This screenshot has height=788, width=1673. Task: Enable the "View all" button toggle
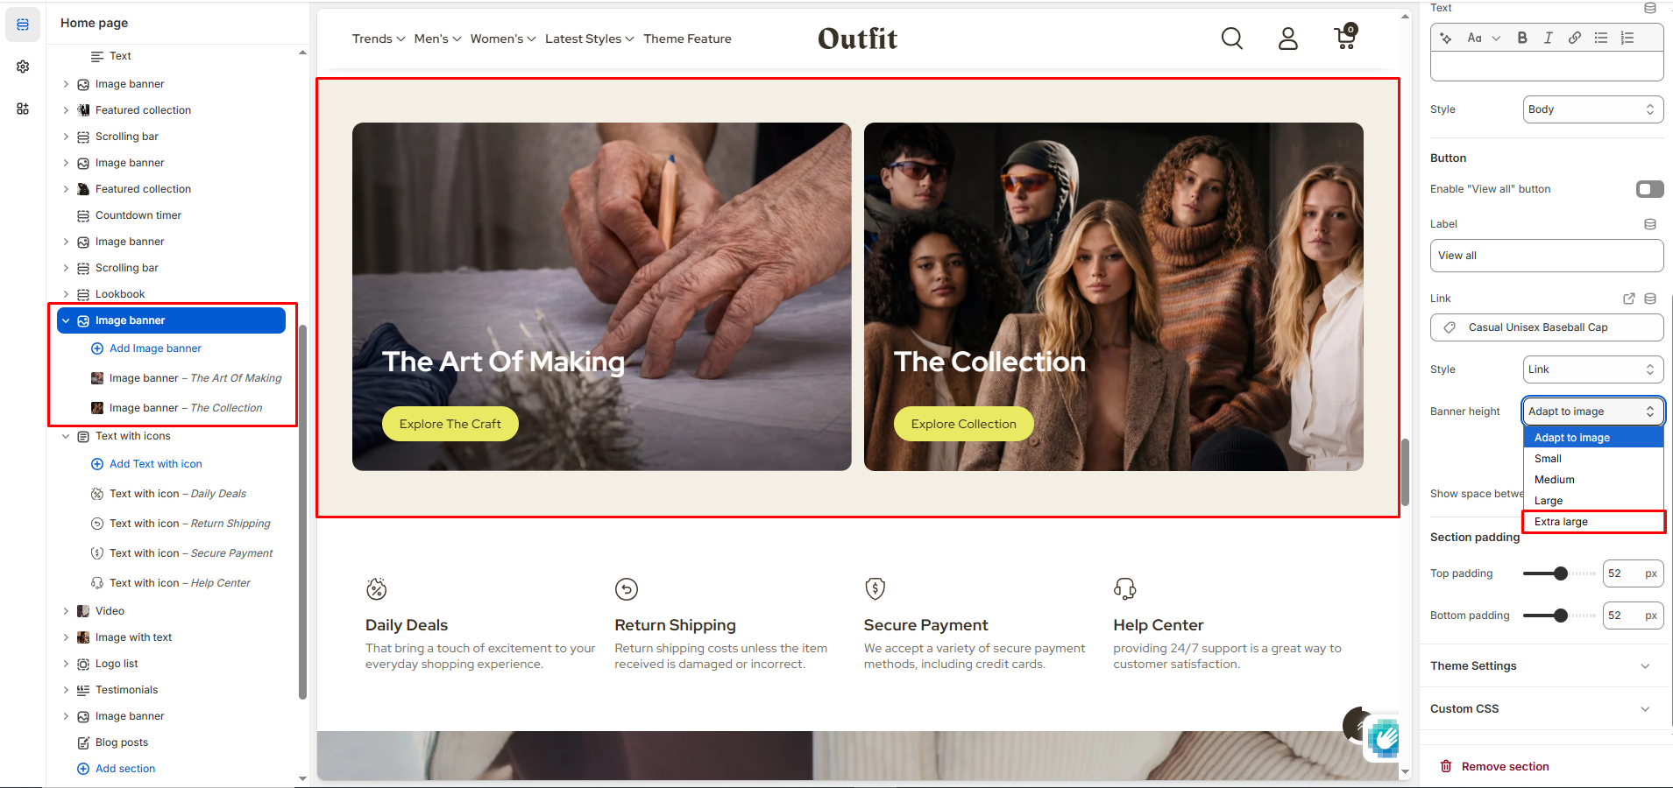point(1649,189)
